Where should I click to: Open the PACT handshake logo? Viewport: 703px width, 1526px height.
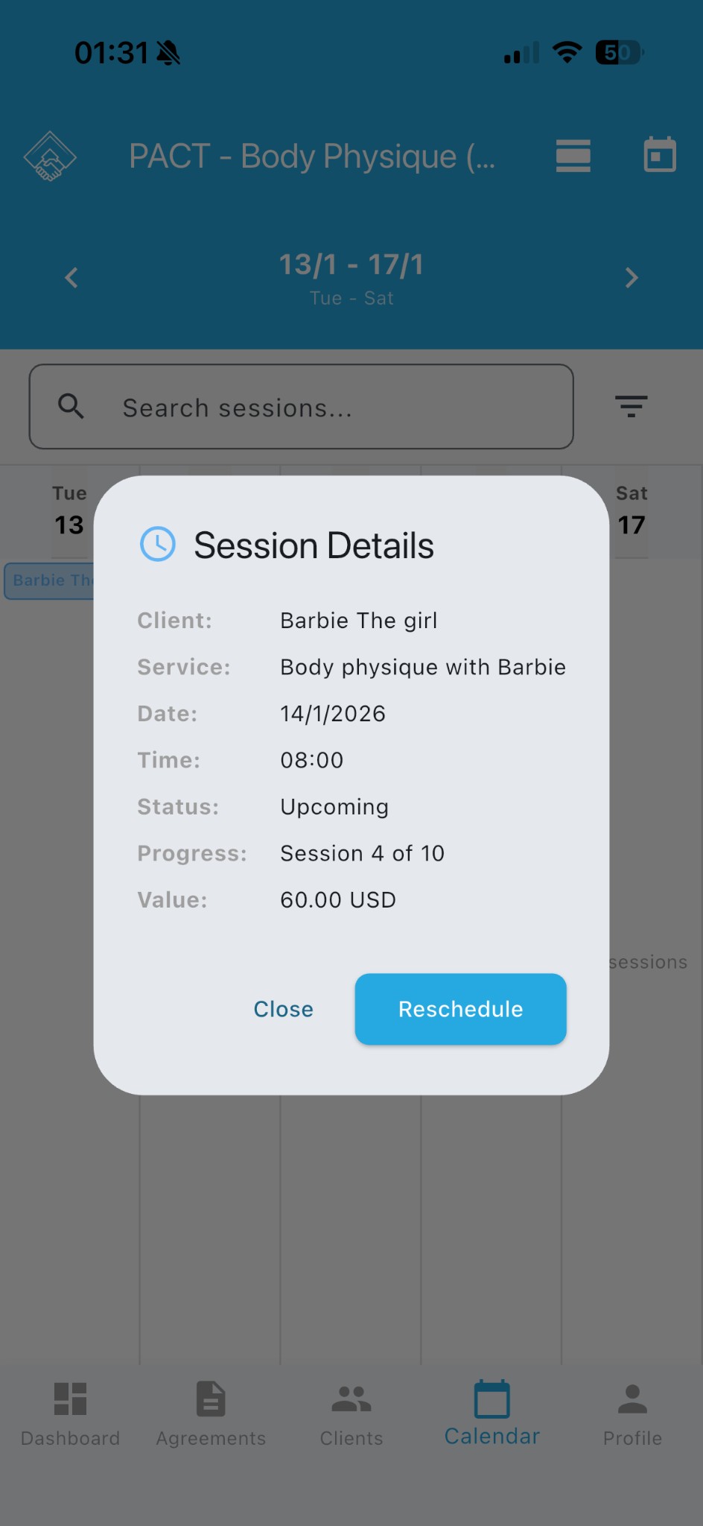(49, 156)
